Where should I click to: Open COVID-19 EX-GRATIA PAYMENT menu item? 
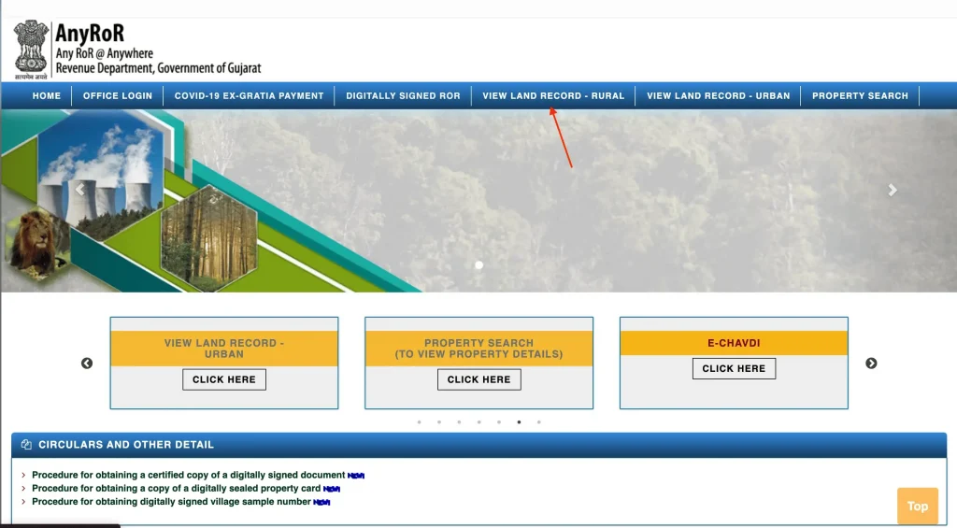pos(249,96)
